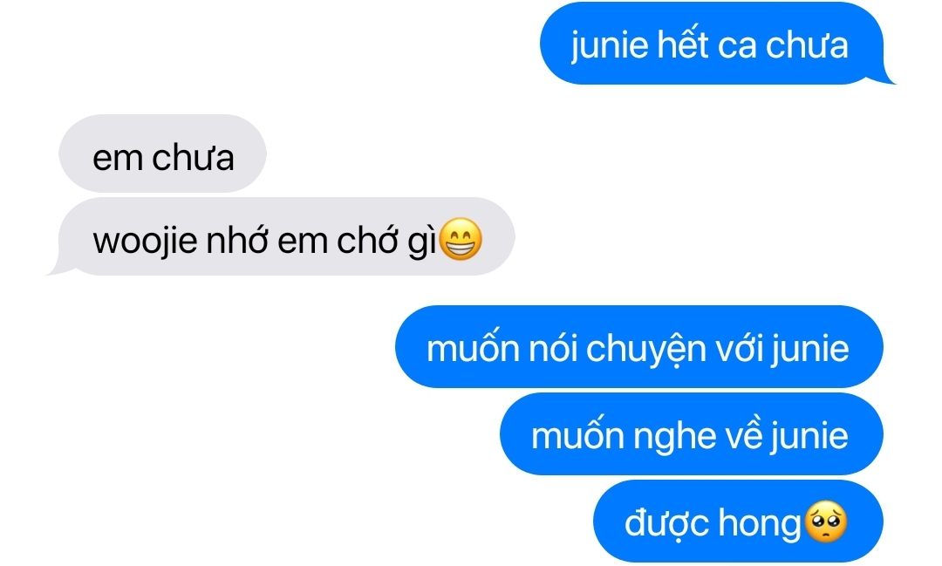Click the grinning face emoji

(461, 239)
